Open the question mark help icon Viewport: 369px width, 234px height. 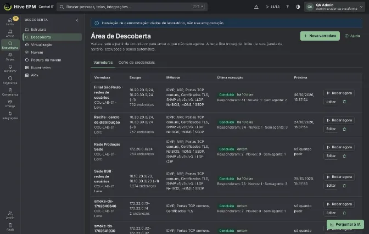click(287, 7)
